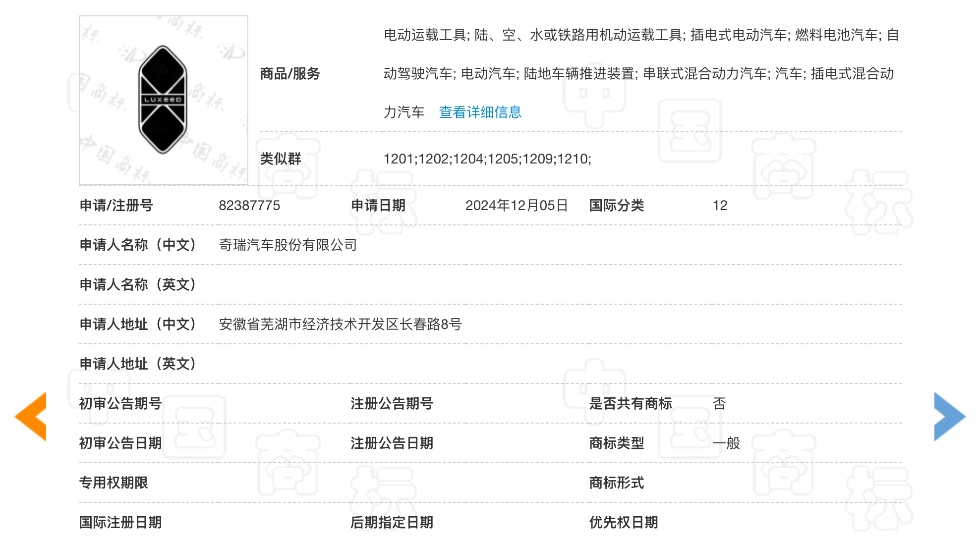
Task: Click the 申请/注册号 label
Action: 116,206
